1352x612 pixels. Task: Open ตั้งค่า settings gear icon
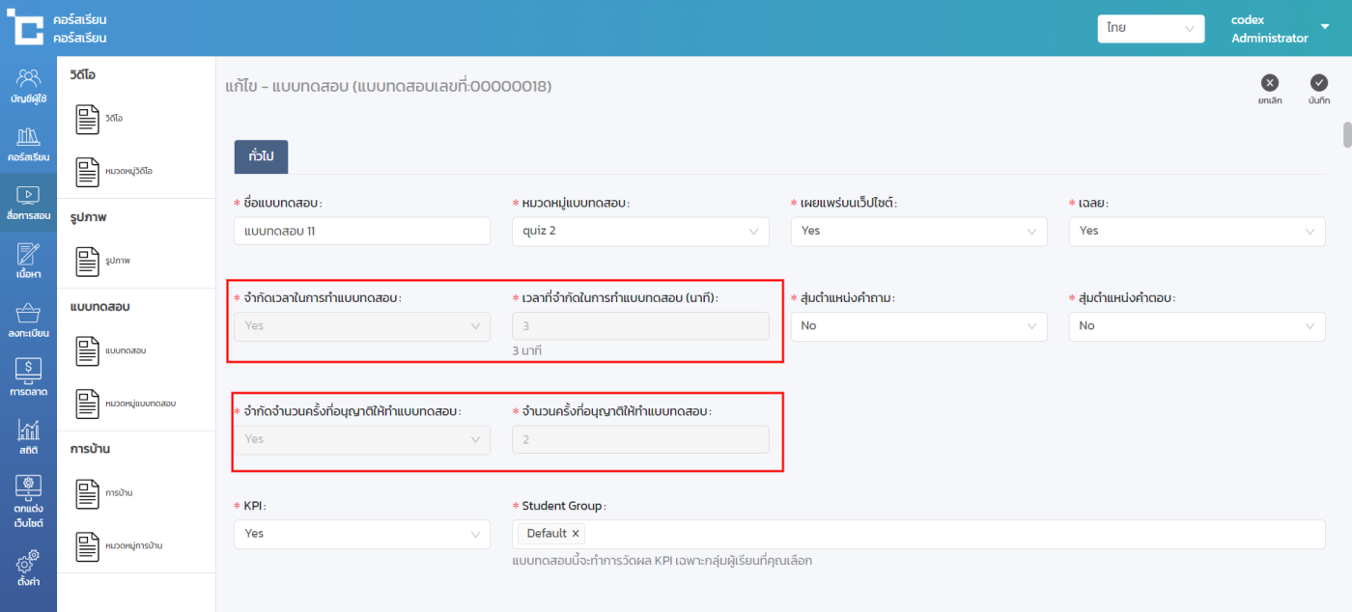[x=28, y=568]
